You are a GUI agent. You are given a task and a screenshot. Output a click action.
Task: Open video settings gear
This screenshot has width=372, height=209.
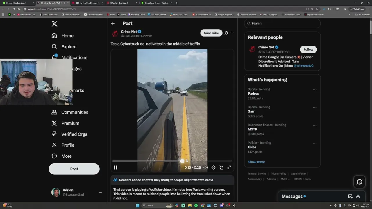pyautogui.click(x=213, y=167)
